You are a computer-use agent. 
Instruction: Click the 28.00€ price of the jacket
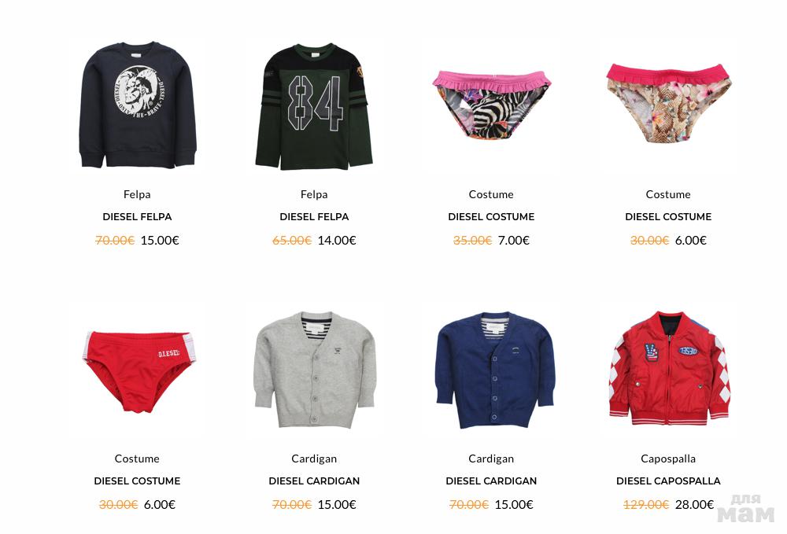click(x=694, y=504)
